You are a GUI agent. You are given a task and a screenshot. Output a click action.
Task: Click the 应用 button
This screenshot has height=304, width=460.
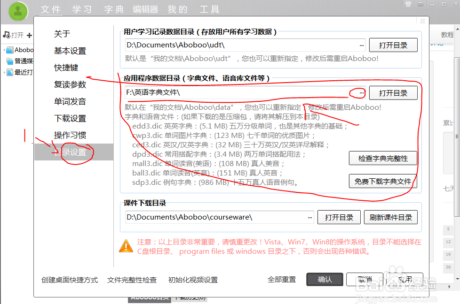click(404, 280)
